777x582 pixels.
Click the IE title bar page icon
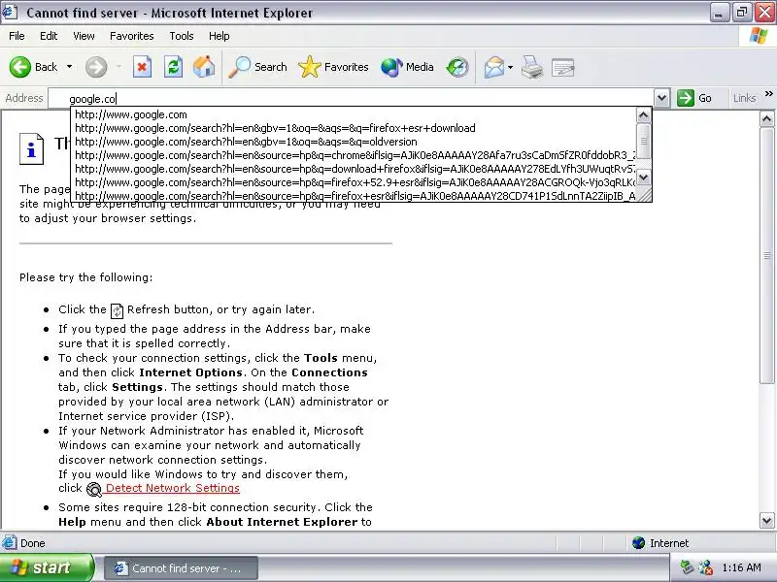(10, 12)
